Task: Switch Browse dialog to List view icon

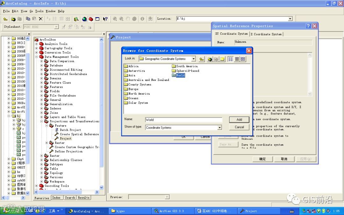Action: (x=231, y=59)
